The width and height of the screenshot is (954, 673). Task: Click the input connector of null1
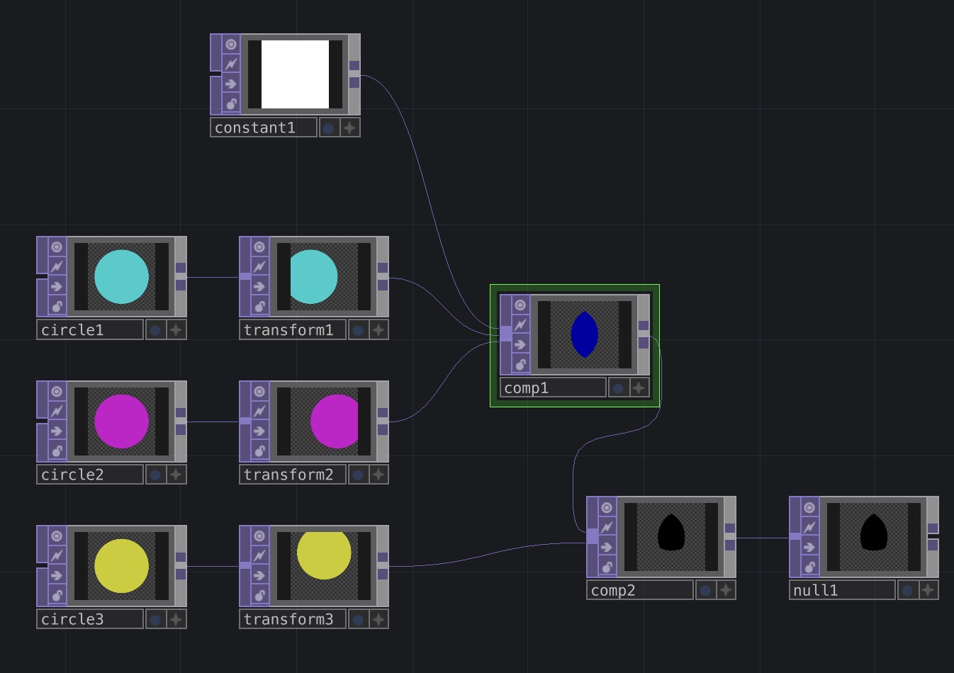(x=795, y=537)
